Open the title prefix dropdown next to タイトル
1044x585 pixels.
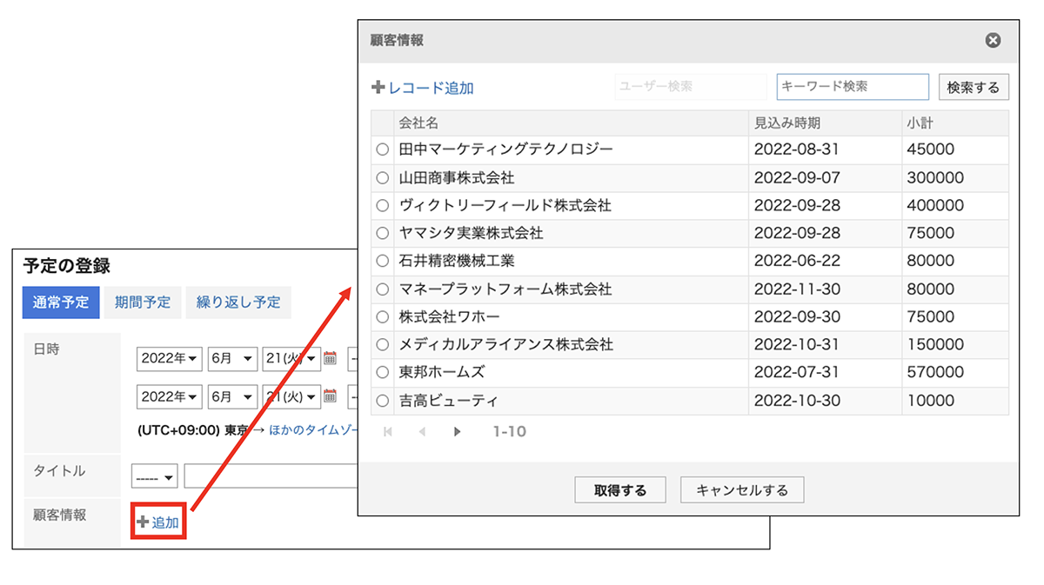[x=154, y=475]
